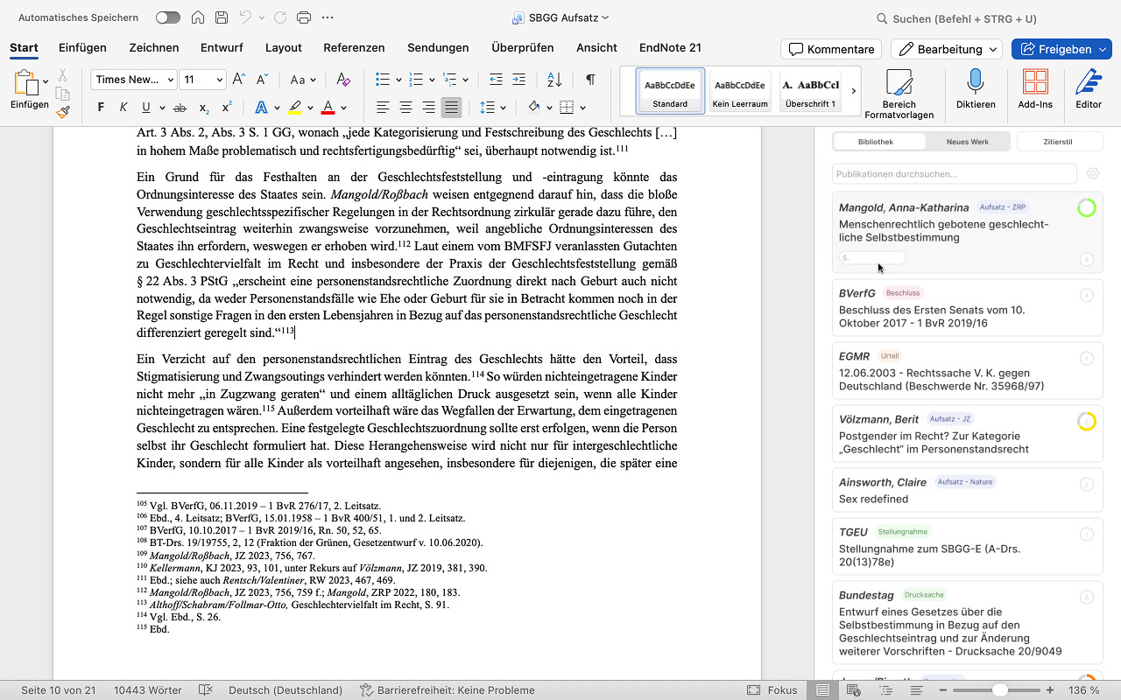Viewport: 1121px width, 700px height.
Task: Click the print icon in title bar
Action: (x=304, y=17)
